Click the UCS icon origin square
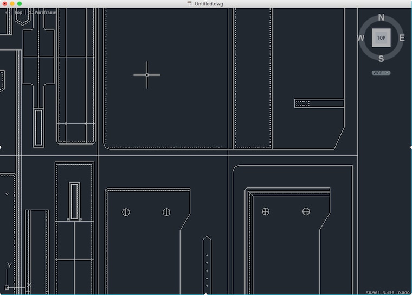Viewport: 412px width, 295px height. click(7, 287)
